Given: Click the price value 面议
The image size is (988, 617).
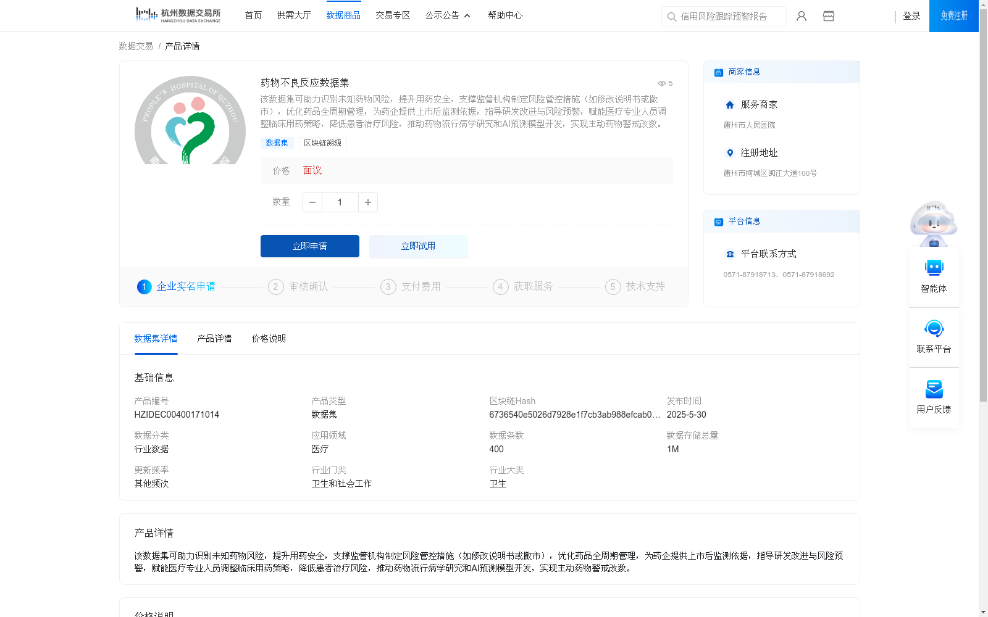Looking at the screenshot, I should click(x=312, y=171).
